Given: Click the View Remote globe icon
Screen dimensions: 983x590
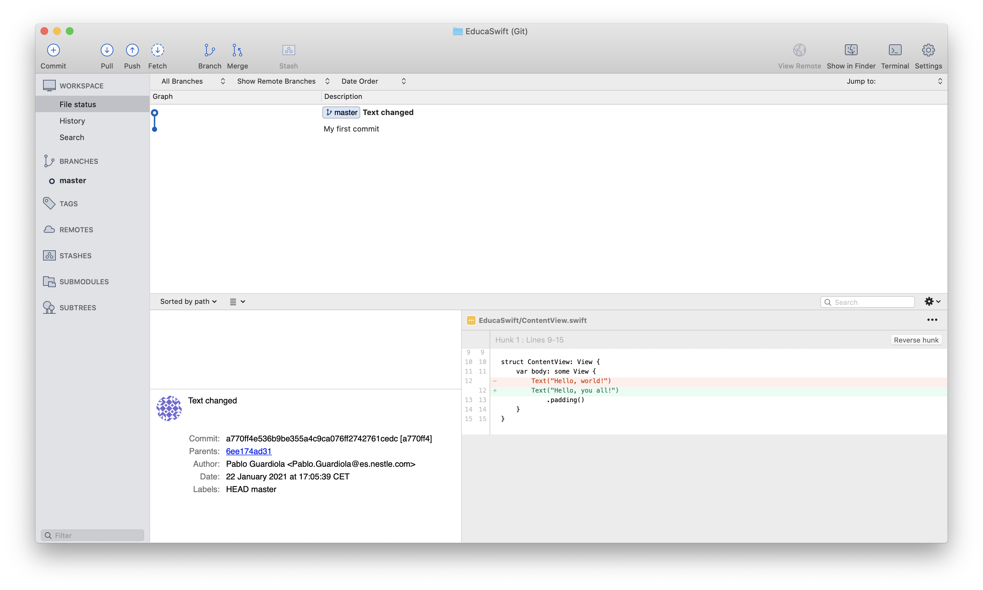Looking at the screenshot, I should pos(799,50).
